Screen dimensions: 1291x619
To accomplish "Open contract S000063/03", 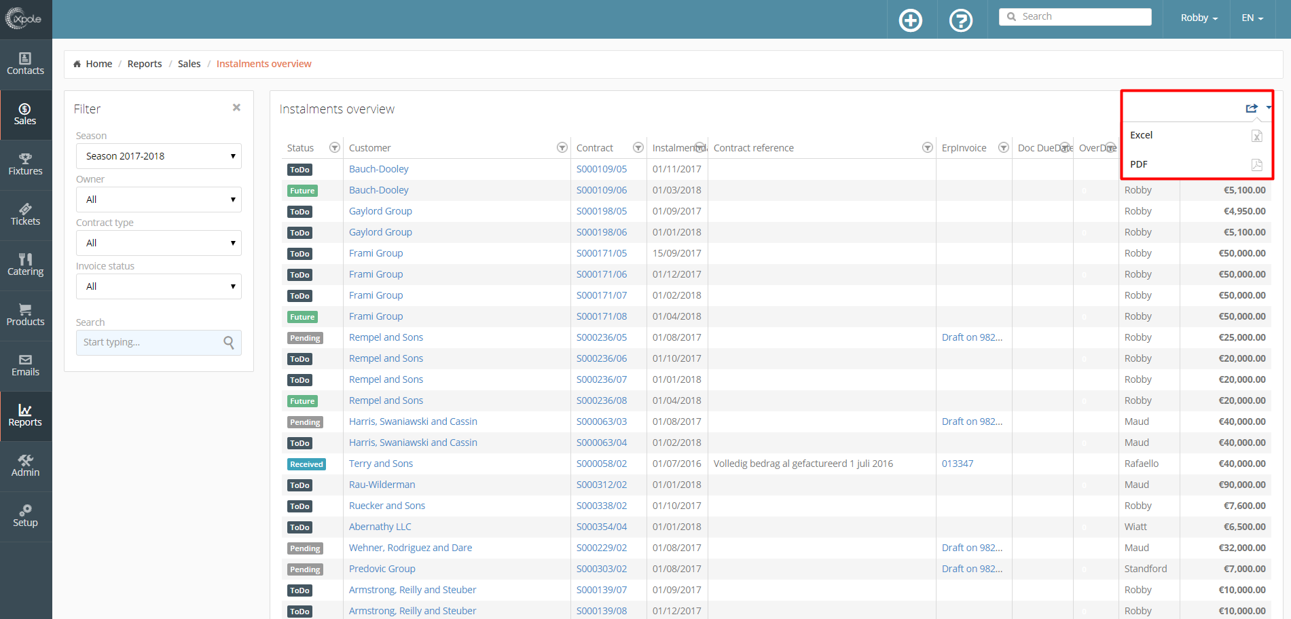I will pos(602,421).
